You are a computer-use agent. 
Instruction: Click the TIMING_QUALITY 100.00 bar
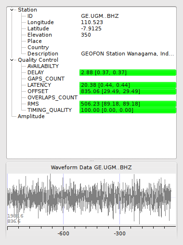pyautogui.click(x=128, y=110)
